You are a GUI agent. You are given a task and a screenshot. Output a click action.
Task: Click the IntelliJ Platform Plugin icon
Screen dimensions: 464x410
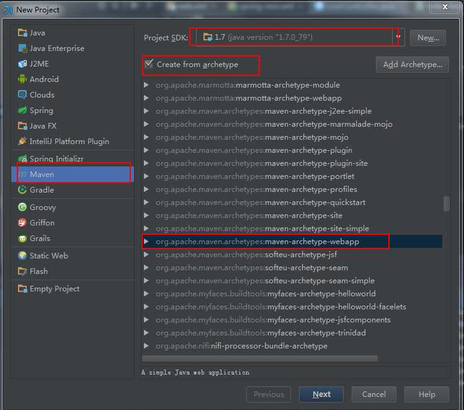click(22, 141)
